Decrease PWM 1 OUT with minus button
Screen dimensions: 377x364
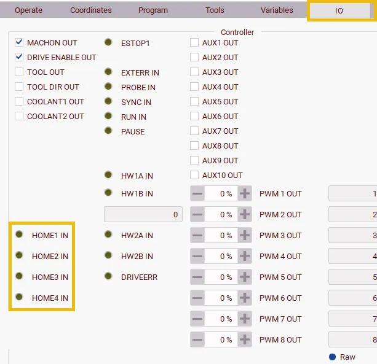pos(197,193)
